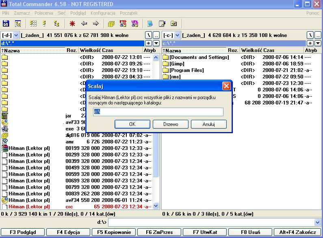Click the forward arrow toolbar icon

coord(95,24)
